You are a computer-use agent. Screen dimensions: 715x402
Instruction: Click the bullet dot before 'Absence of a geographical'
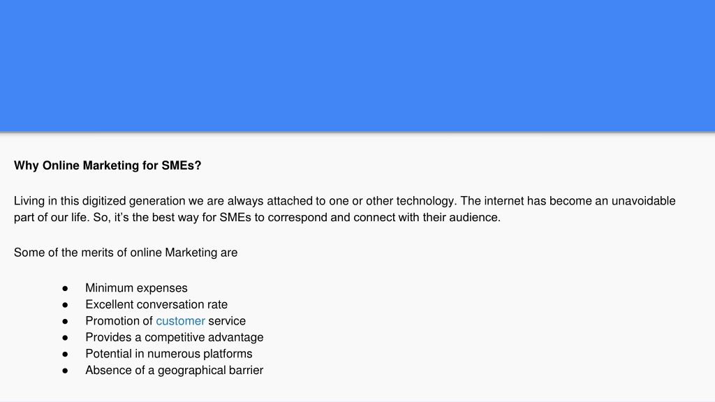click(65, 371)
